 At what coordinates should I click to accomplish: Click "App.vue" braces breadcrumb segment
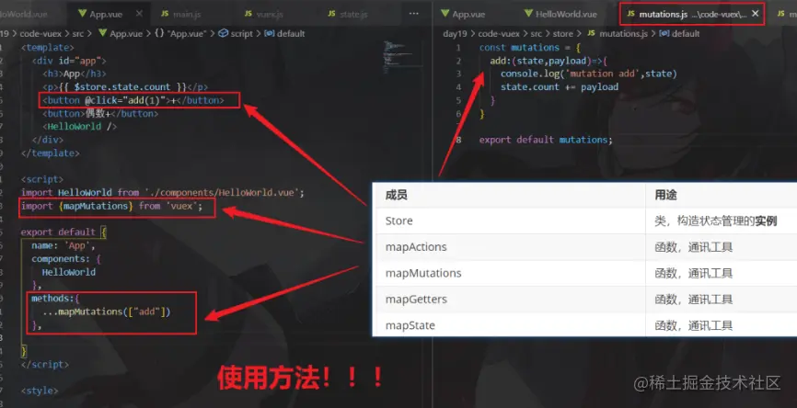point(180,33)
